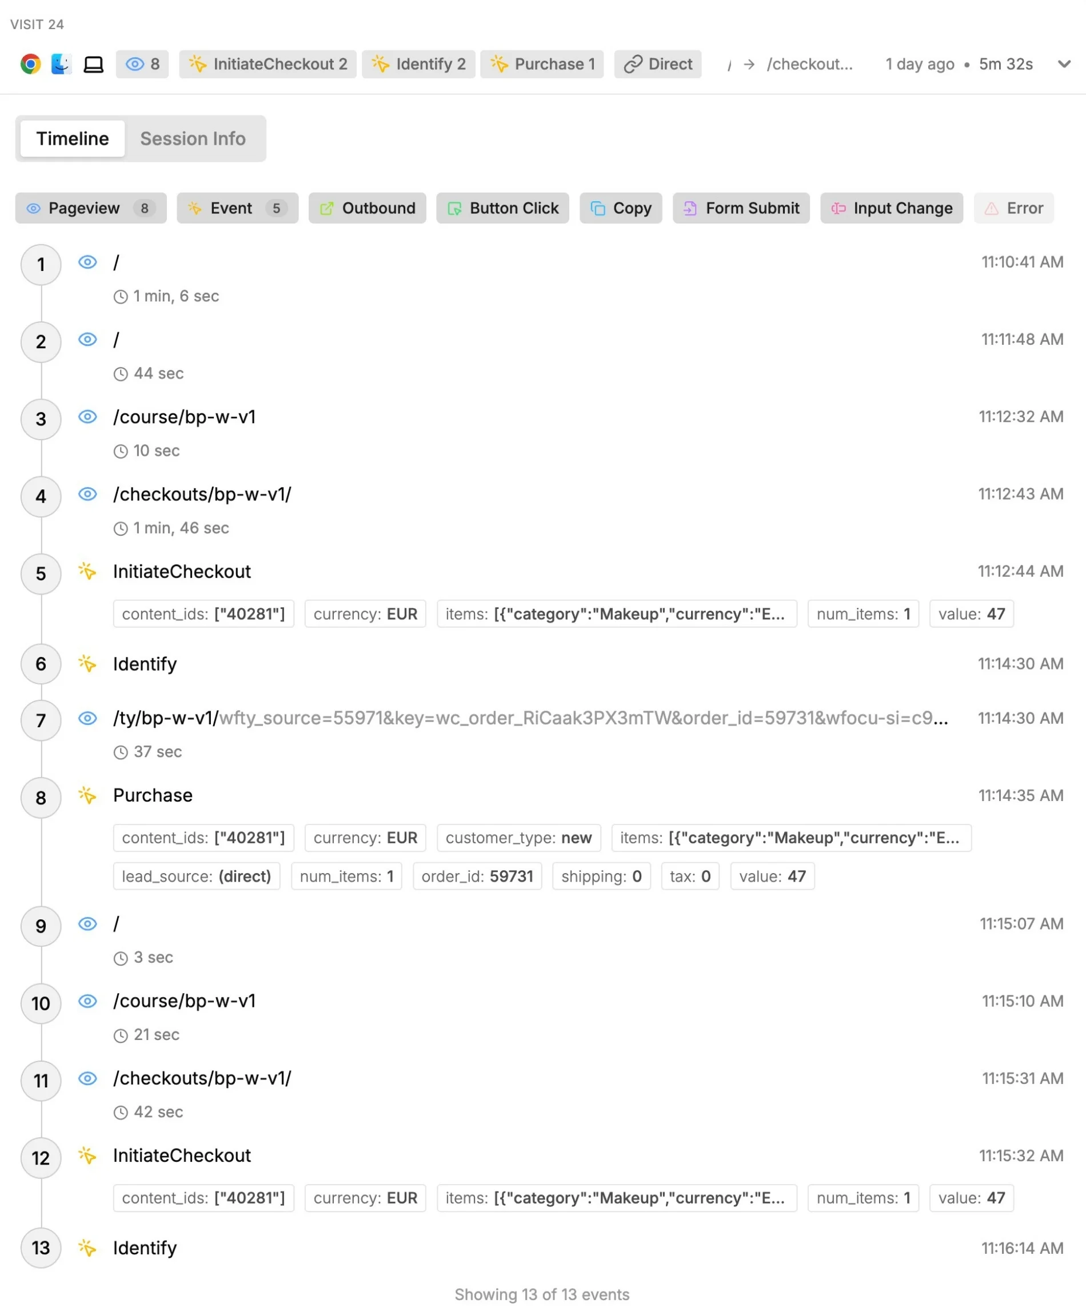Click the eye icon on row 2
The image size is (1086, 1315).
(x=87, y=339)
